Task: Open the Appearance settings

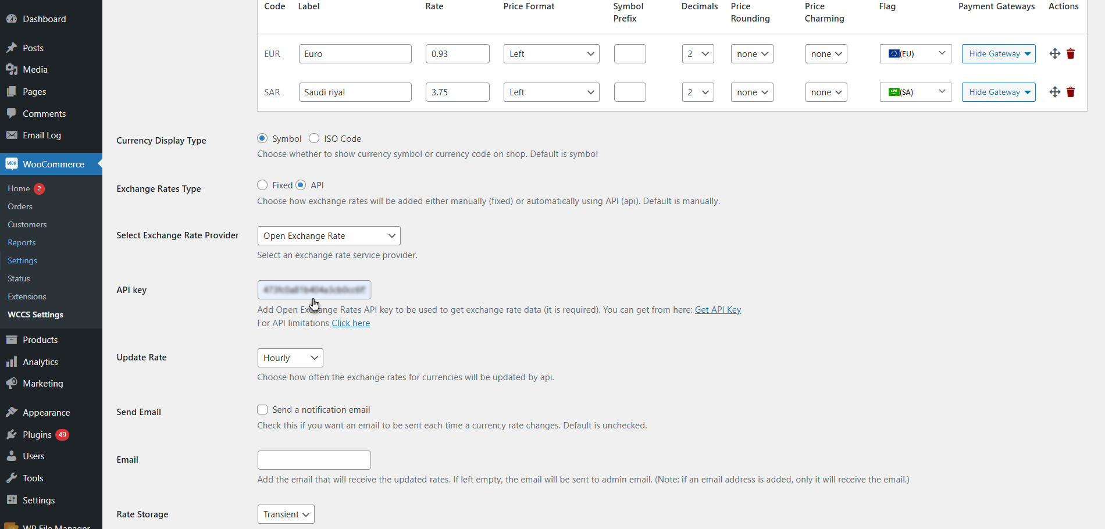Action: (45, 412)
